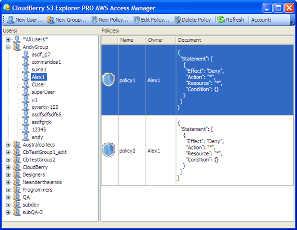Image resolution: width=297 pixels, height=230 pixels.
Task: Click the Edit Policy shield icon
Action: (x=136, y=20)
